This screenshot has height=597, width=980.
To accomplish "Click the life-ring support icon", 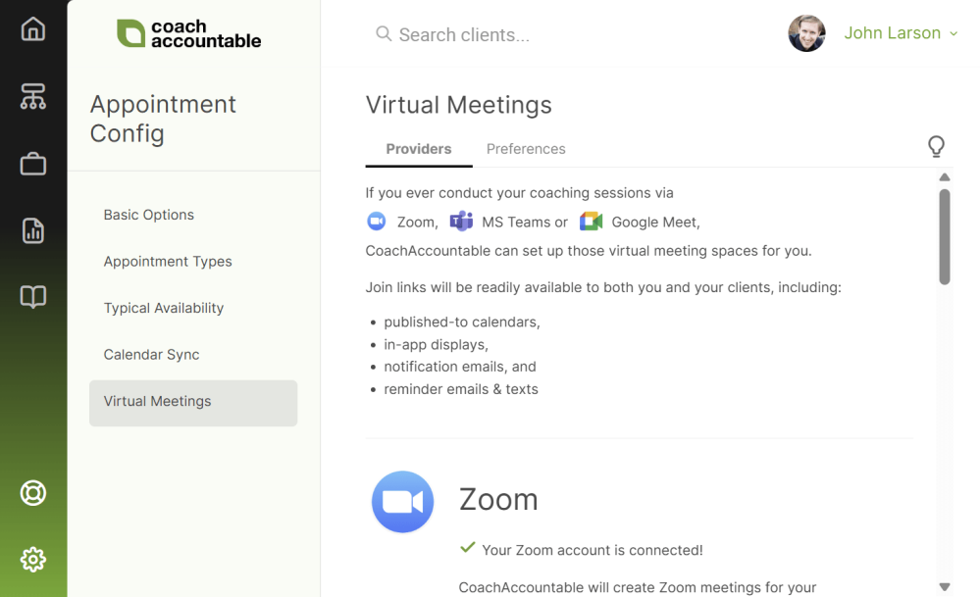I will (32, 493).
